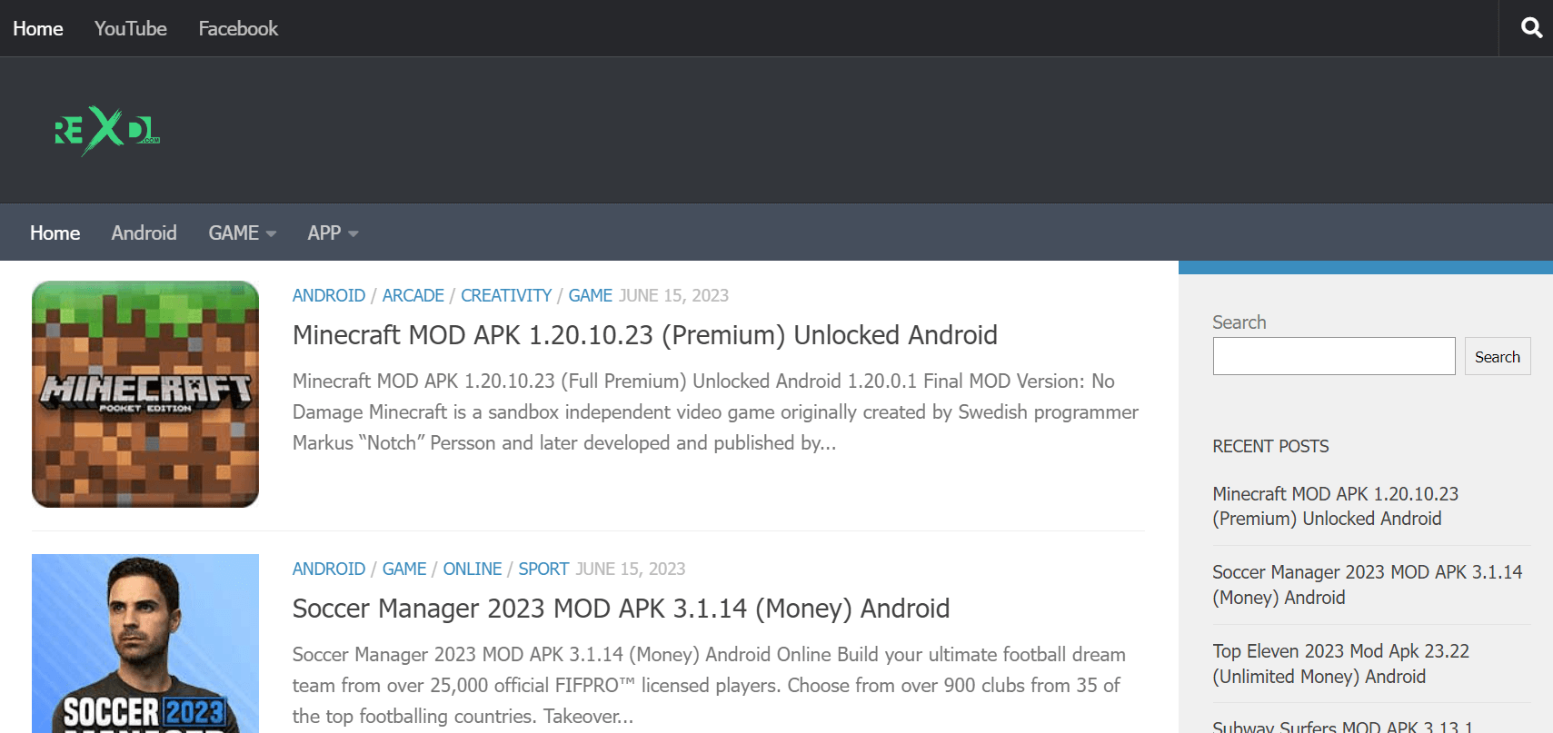Open Soccer Manager 2023 MOD APK article title
The width and height of the screenshot is (1553, 733).
(621, 609)
